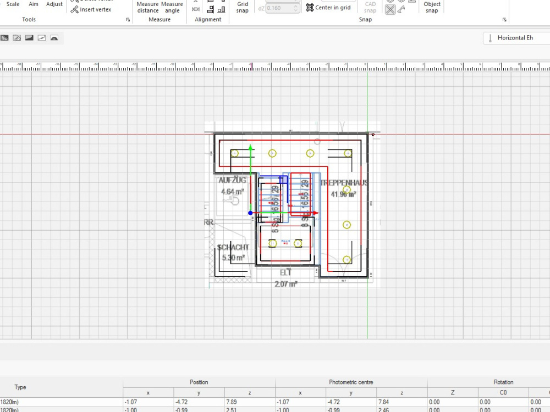Click the Photometric centre column header
The width and height of the screenshot is (550, 412).
(x=351, y=382)
